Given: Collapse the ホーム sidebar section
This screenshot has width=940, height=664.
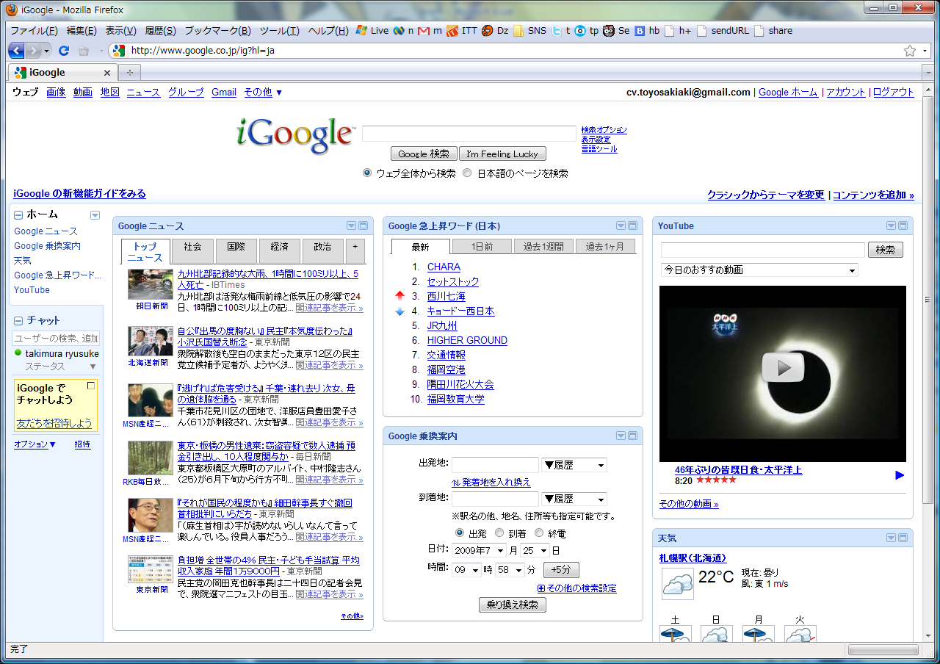Looking at the screenshot, I should (18, 214).
